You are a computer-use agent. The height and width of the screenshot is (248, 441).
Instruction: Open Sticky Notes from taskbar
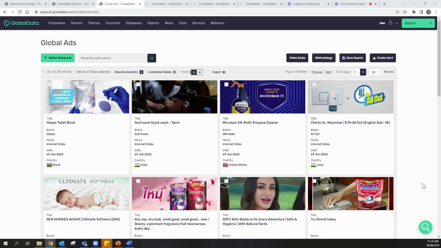(x=106, y=244)
